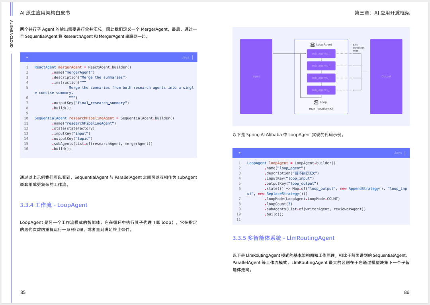Click page number 85
Image resolution: width=430 pixels, height=305 pixels.
[x=23, y=292]
